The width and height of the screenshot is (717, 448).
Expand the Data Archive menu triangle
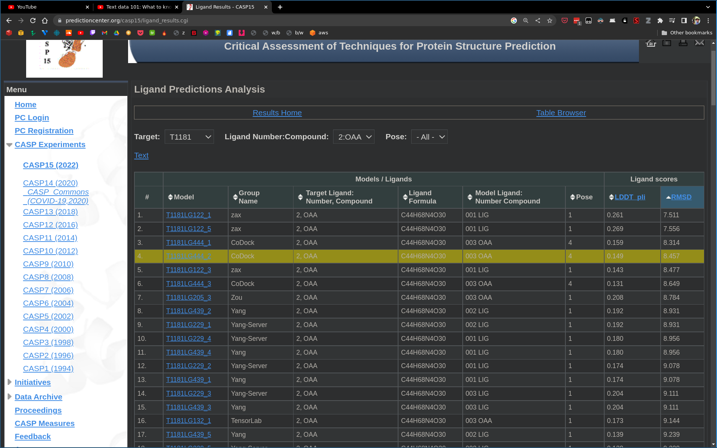pos(10,396)
